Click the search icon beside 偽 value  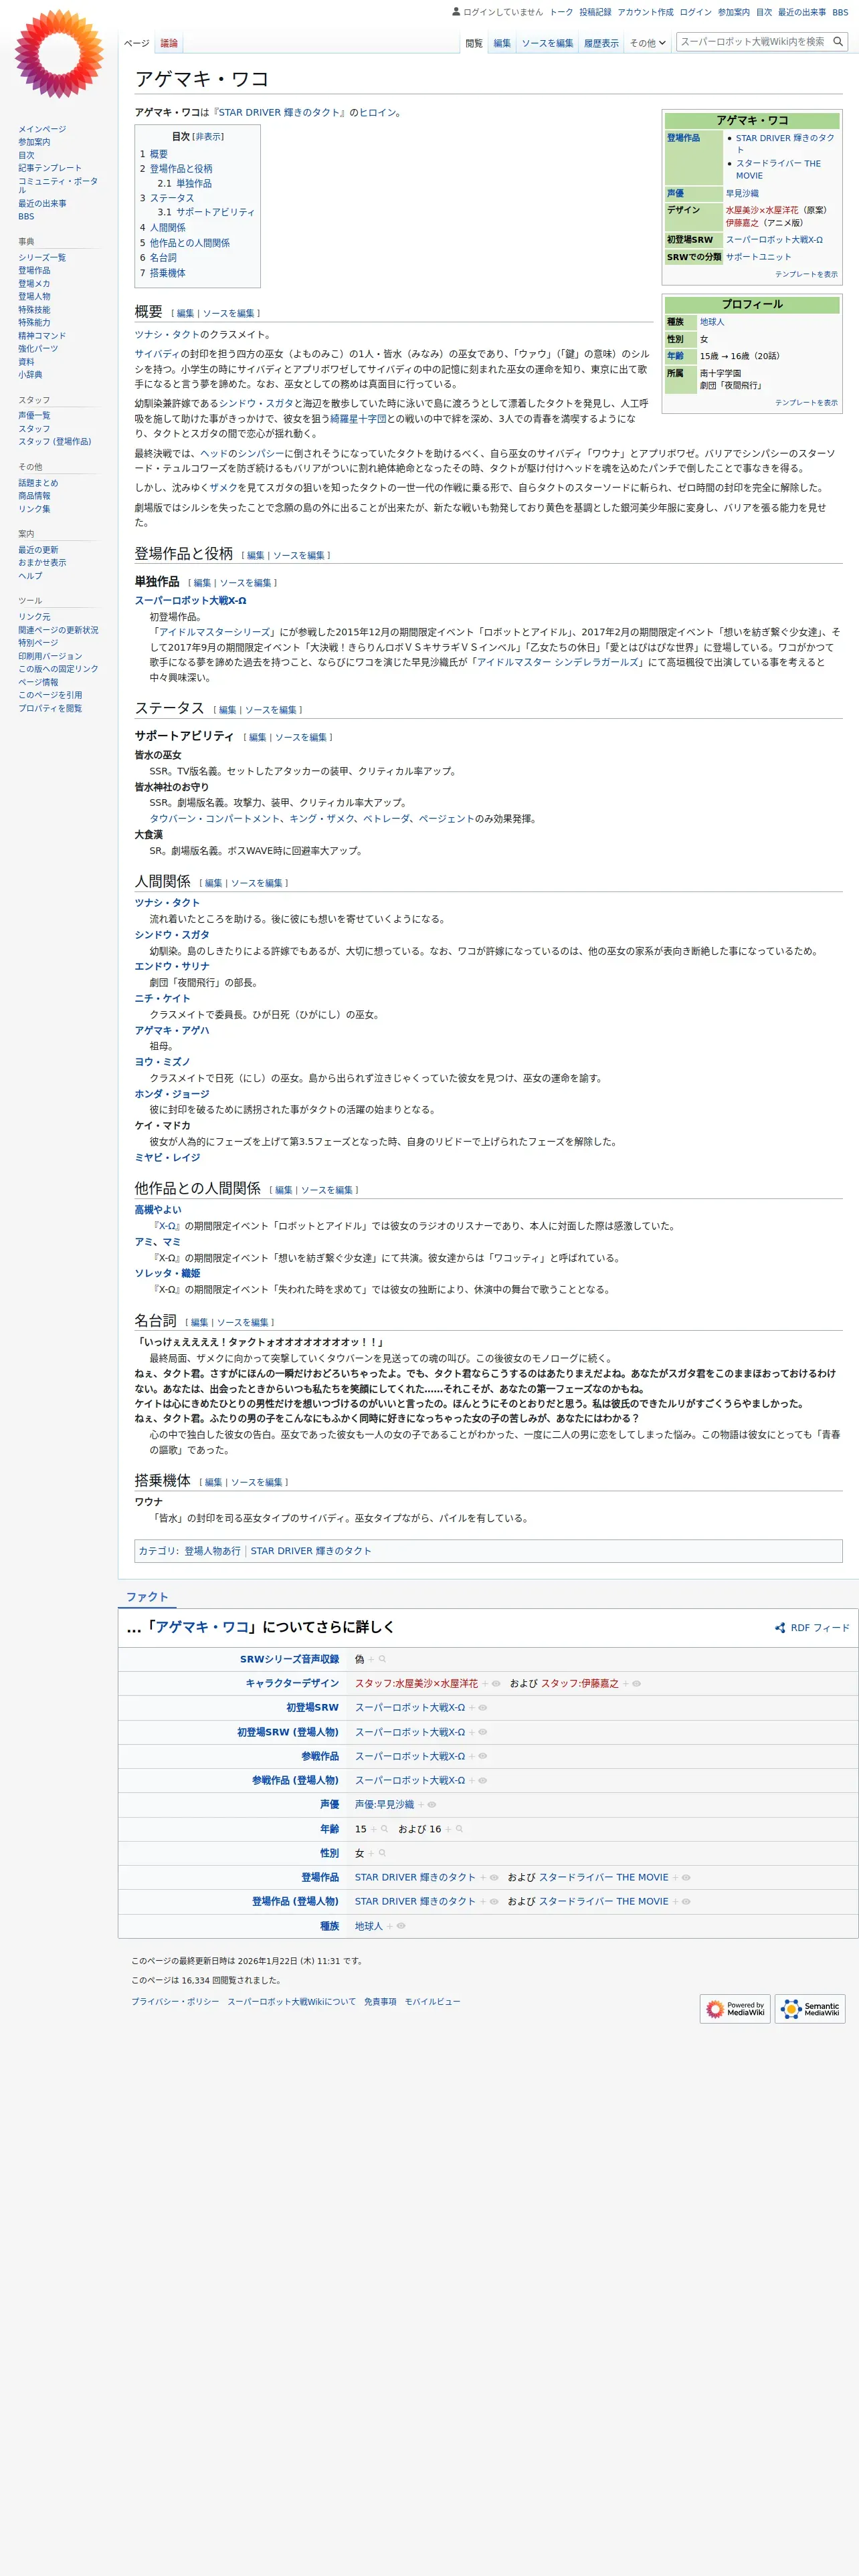[x=382, y=1659]
